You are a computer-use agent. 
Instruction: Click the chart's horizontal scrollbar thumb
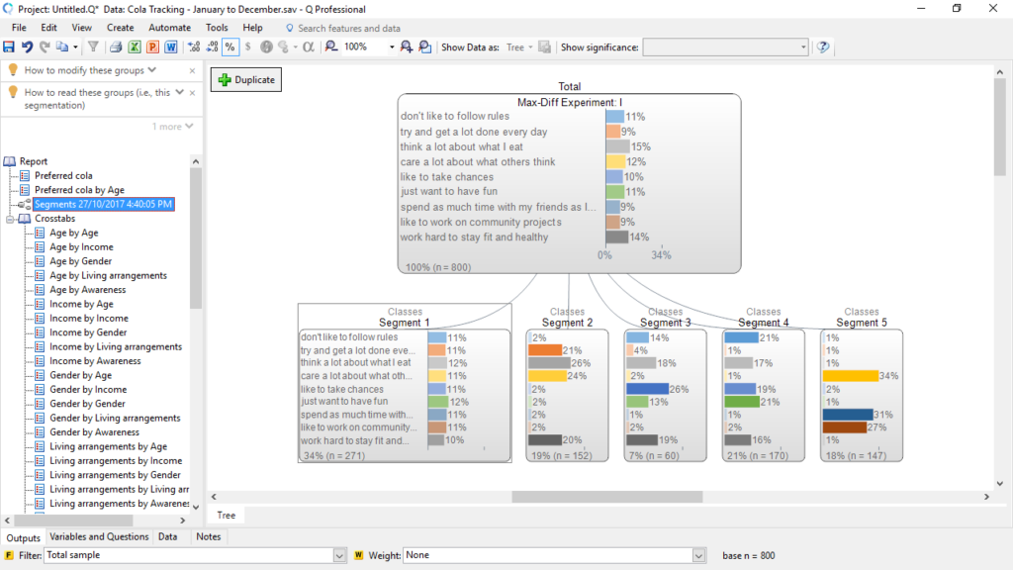[x=607, y=497]
